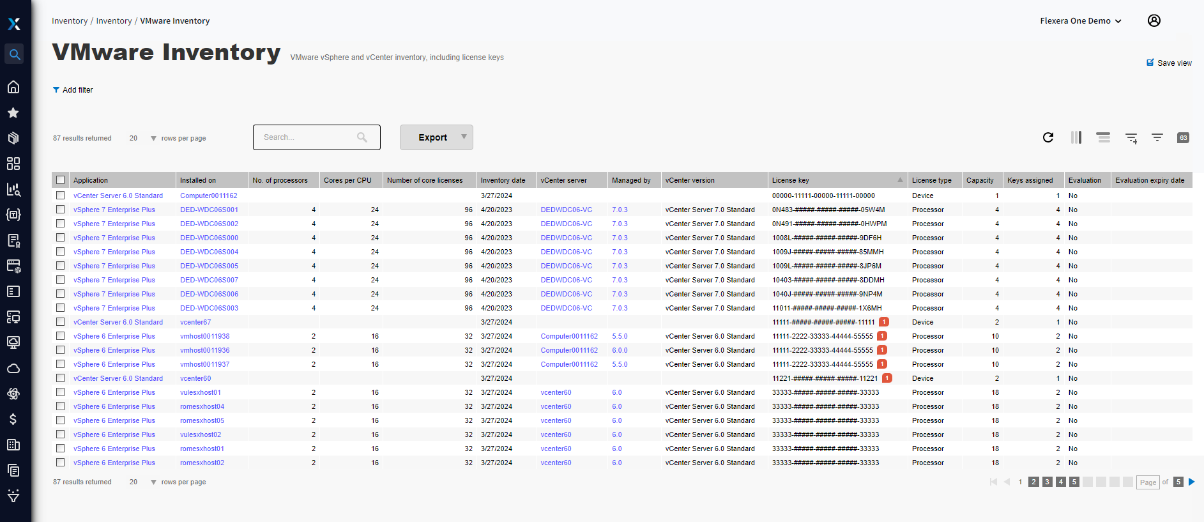The width and height of the screenshot is (1204, 522).
Task: Open top rows per page dropdown
Action: click(142, 138)
